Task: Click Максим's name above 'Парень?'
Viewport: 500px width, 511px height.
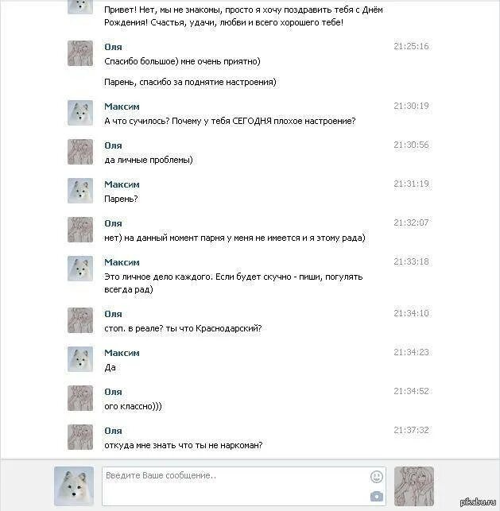Action: (x=122, y=184)
